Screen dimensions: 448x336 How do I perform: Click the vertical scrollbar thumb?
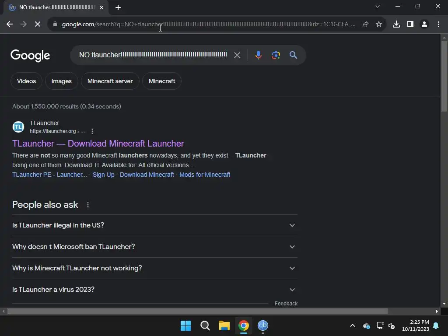tap(444, 77)
